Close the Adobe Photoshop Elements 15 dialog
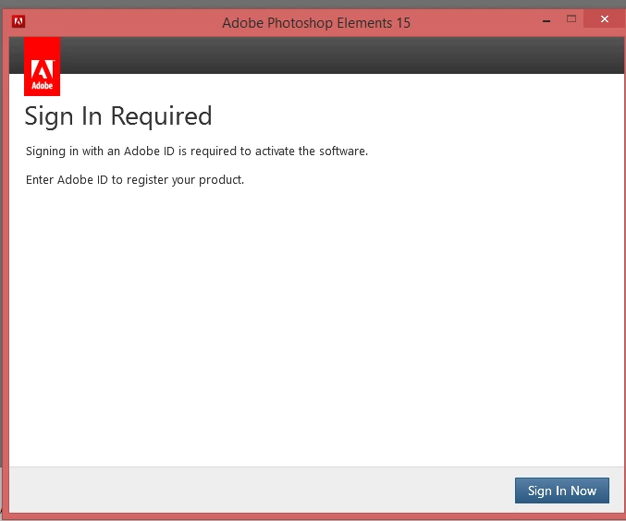 [x=605, y=18]
